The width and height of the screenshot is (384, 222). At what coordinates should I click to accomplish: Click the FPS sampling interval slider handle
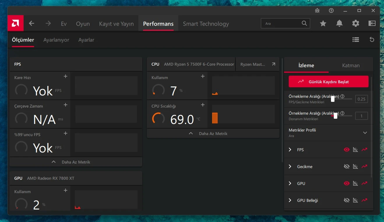[333, 99]
